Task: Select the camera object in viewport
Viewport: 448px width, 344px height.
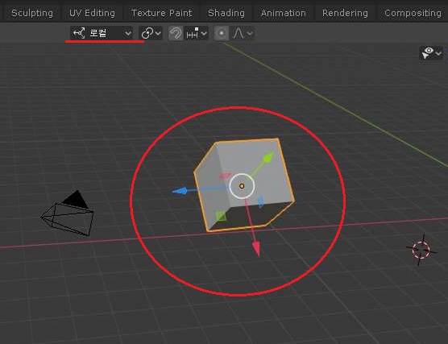Action: click(x=68, y=213)
